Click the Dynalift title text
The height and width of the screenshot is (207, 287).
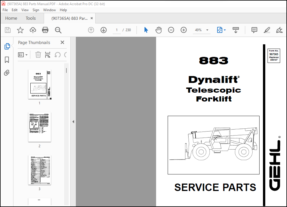pos(214,80)
